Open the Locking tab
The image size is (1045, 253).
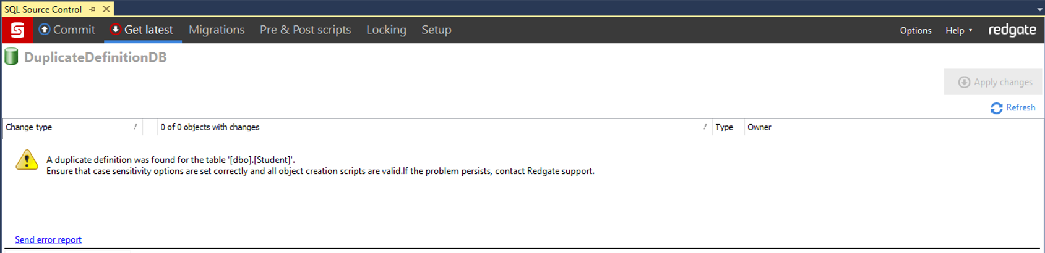click(386, 30)
